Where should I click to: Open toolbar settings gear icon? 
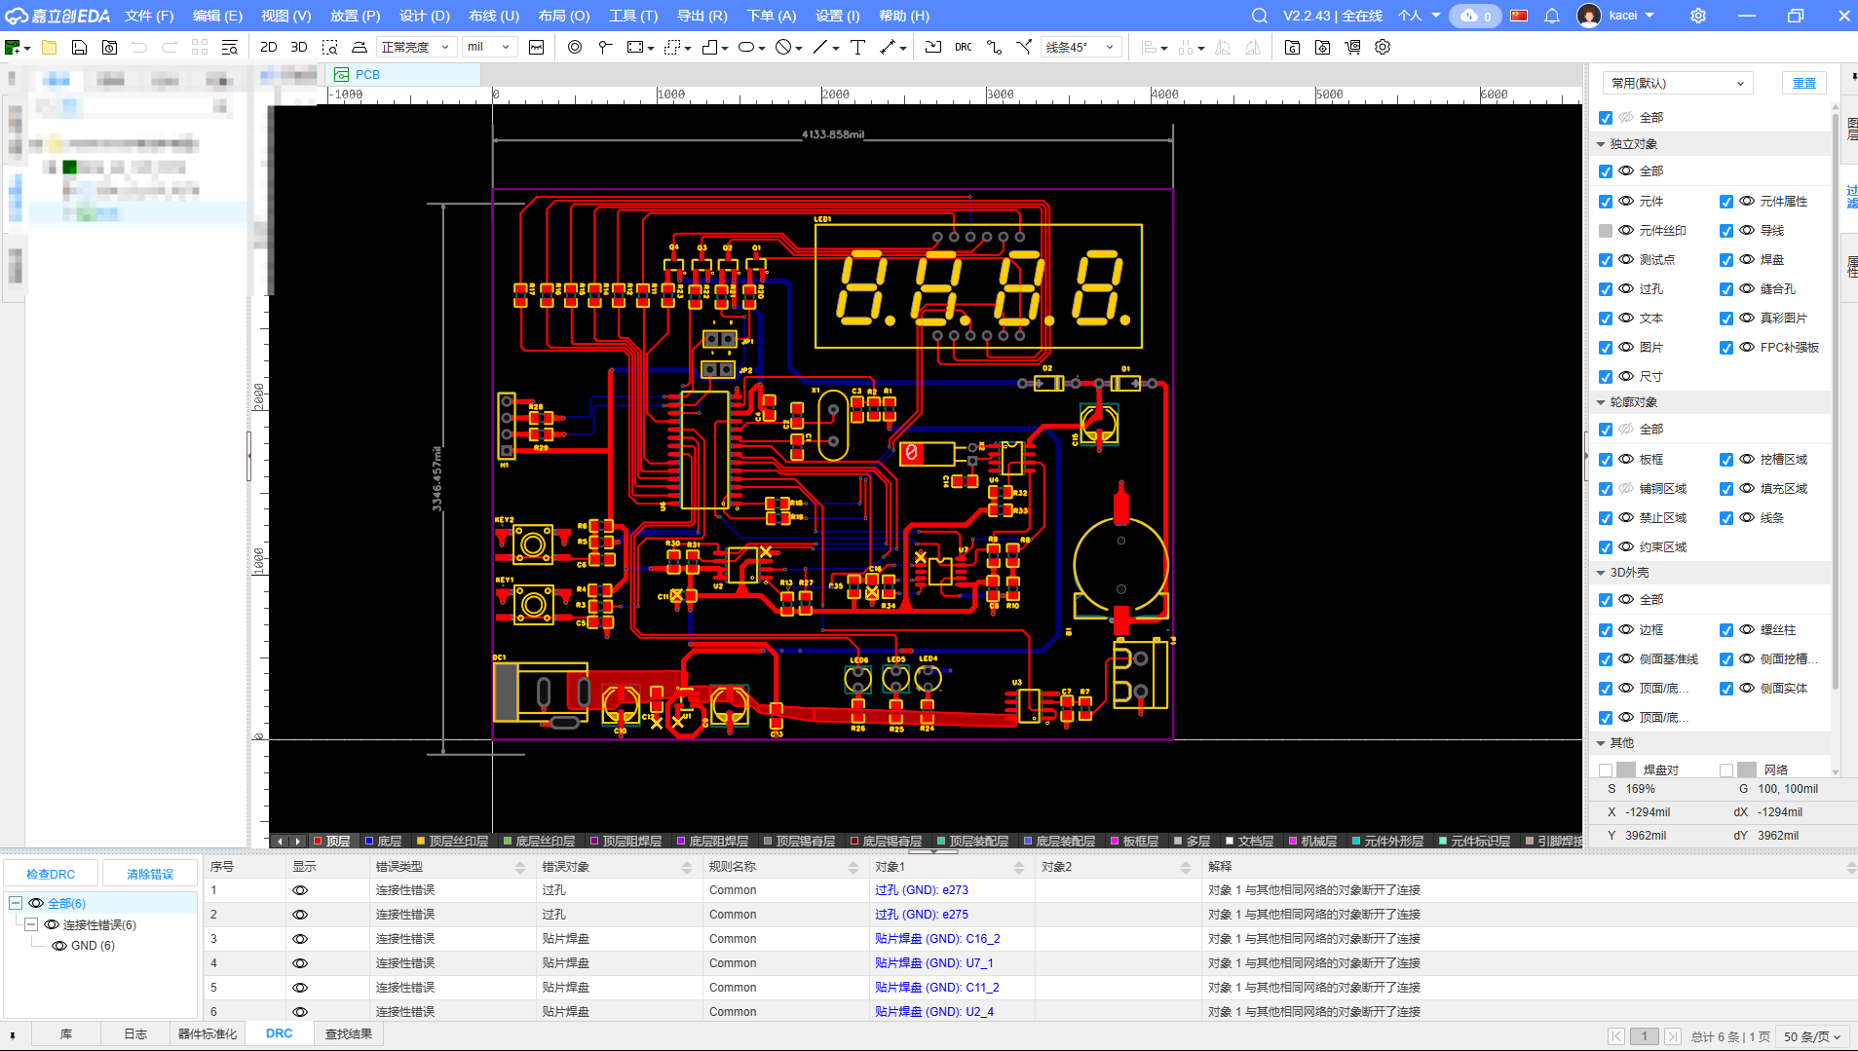click(x=1383, y=47)
